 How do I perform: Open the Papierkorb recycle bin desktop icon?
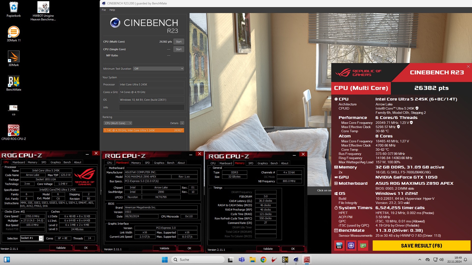(13, 10)
